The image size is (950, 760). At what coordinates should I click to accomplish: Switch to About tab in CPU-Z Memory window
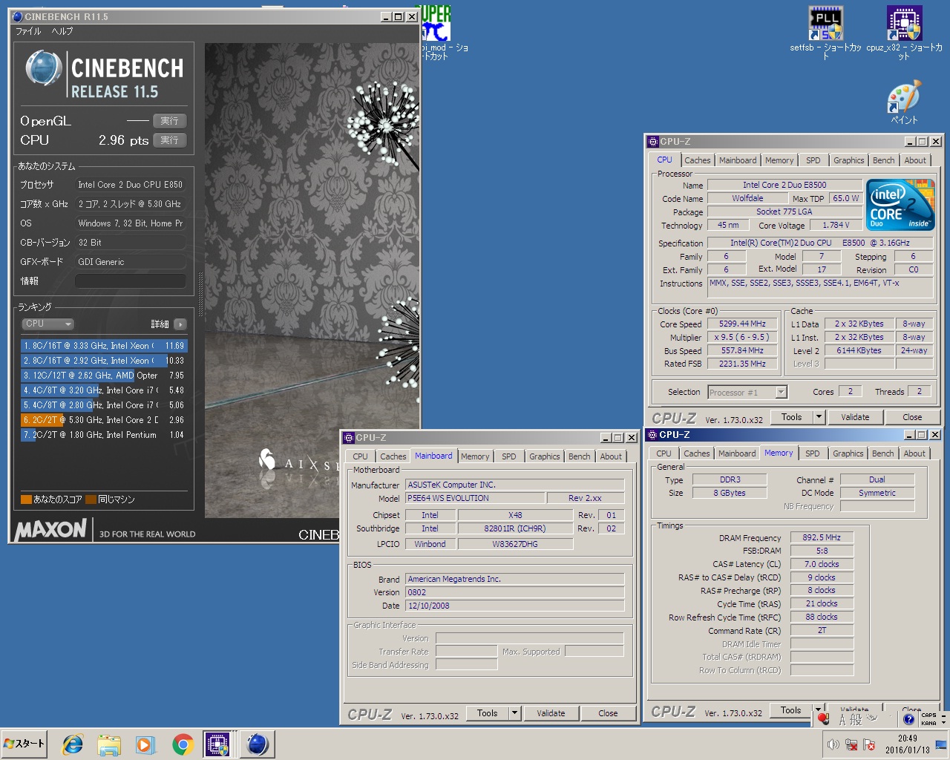pos(914,453)
